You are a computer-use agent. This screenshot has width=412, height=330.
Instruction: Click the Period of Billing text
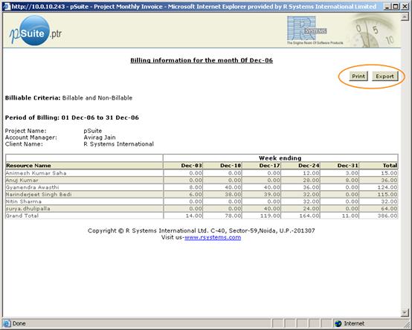[x=71, y=117]
